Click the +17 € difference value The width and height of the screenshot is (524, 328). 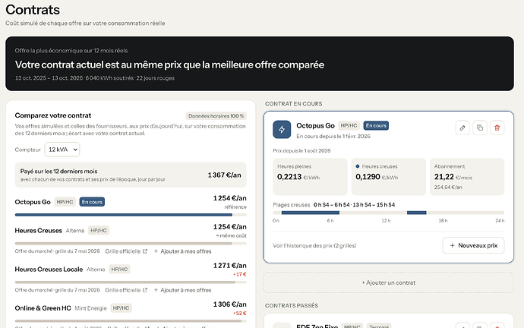[x=240, y=274]
